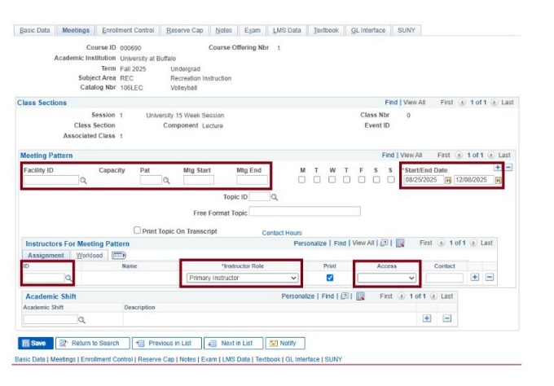Open Facility ID lookup magnifier
554x386 pixels.
[x=83, y=181]
